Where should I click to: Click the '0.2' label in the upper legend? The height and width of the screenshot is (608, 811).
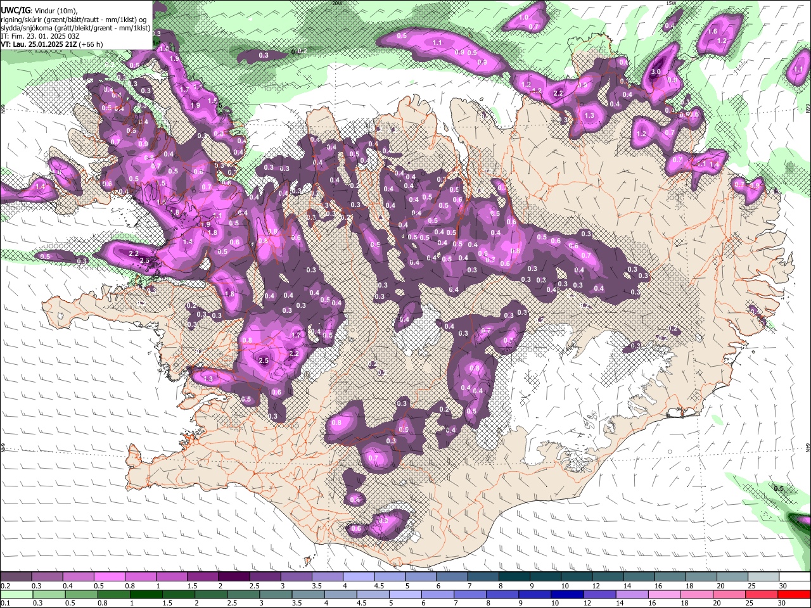(x=5, y=586)
